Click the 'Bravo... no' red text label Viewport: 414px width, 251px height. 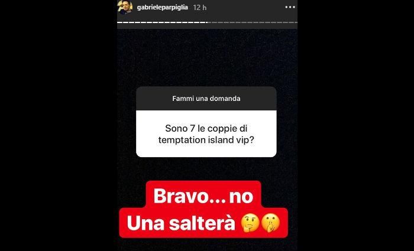pyautogui.click(x=203, y=196)
